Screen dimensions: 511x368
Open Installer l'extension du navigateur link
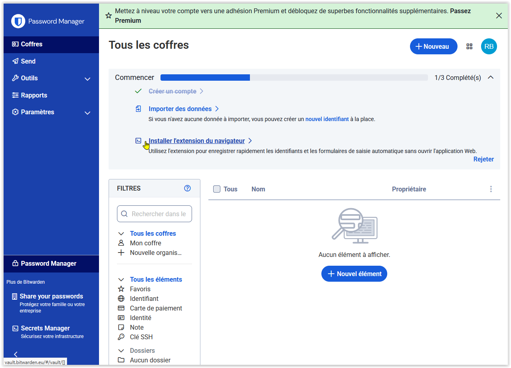196,141
